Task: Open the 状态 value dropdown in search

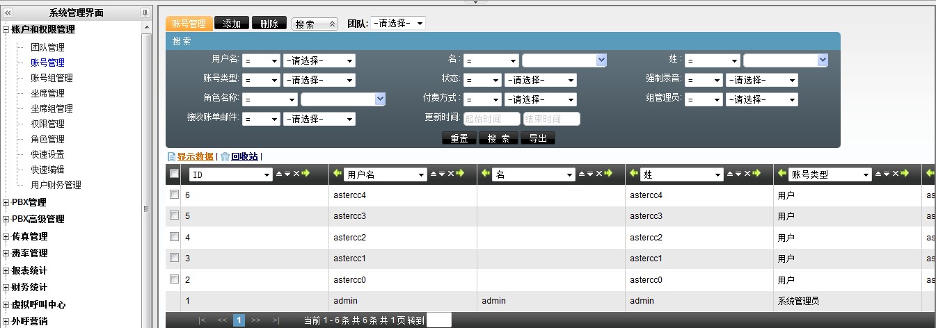Action: [x=540, y=80]
